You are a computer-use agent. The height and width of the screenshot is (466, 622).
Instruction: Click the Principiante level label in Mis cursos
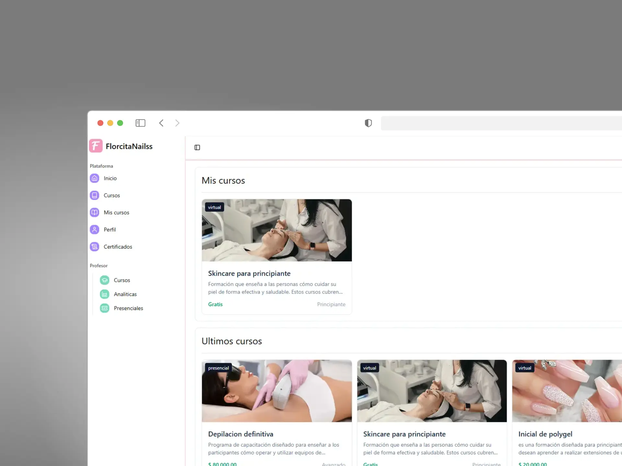pos(331,305)
